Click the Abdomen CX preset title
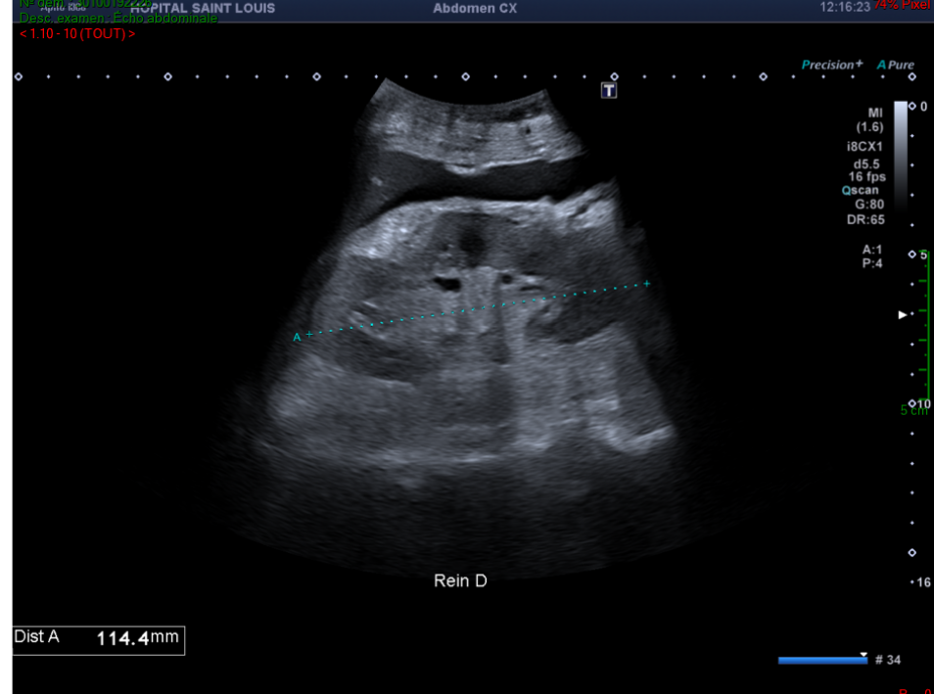The image size is (934, 694). [x=475, y=8]
